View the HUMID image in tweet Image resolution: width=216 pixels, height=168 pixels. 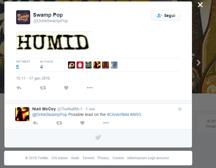pos(54,43)
